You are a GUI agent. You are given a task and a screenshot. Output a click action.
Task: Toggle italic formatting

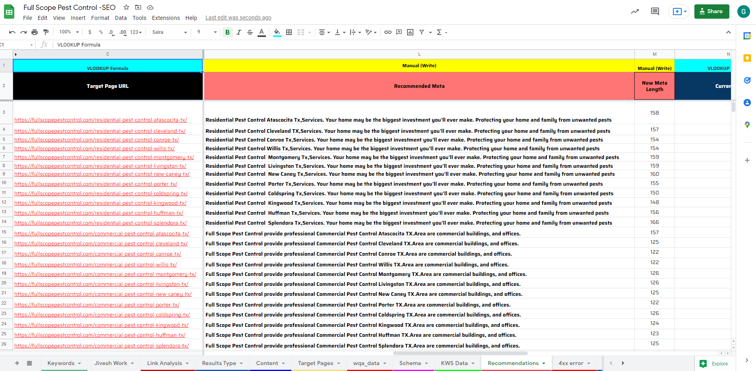(x=238, y=32)
